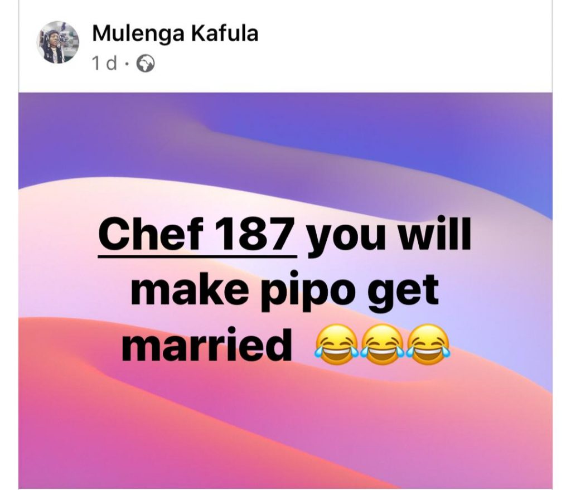Click the last laughing-crying emoji
This screenshot has height=490, width=571.
pos(428,345)
